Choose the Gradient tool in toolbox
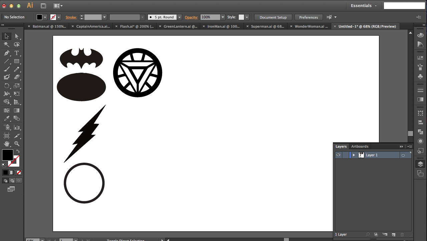The width and height of the screenshot is (427, 241). [17, 110]
